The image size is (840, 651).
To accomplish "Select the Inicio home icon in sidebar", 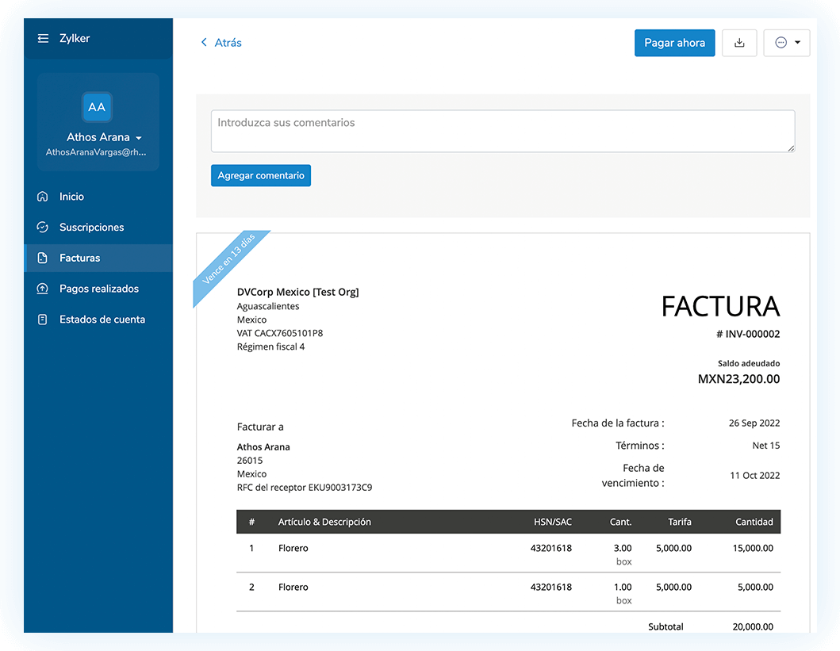I will tap(43, 196).
